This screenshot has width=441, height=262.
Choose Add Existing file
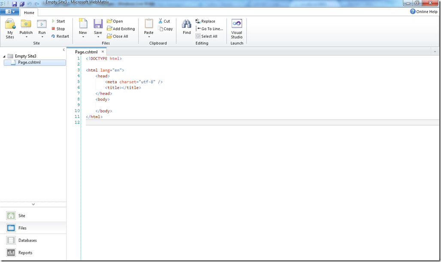pyautogui.click(x=121, y=29)
